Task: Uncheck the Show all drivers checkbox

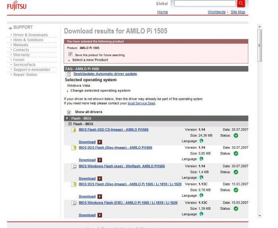Action: tap(69, 112)
